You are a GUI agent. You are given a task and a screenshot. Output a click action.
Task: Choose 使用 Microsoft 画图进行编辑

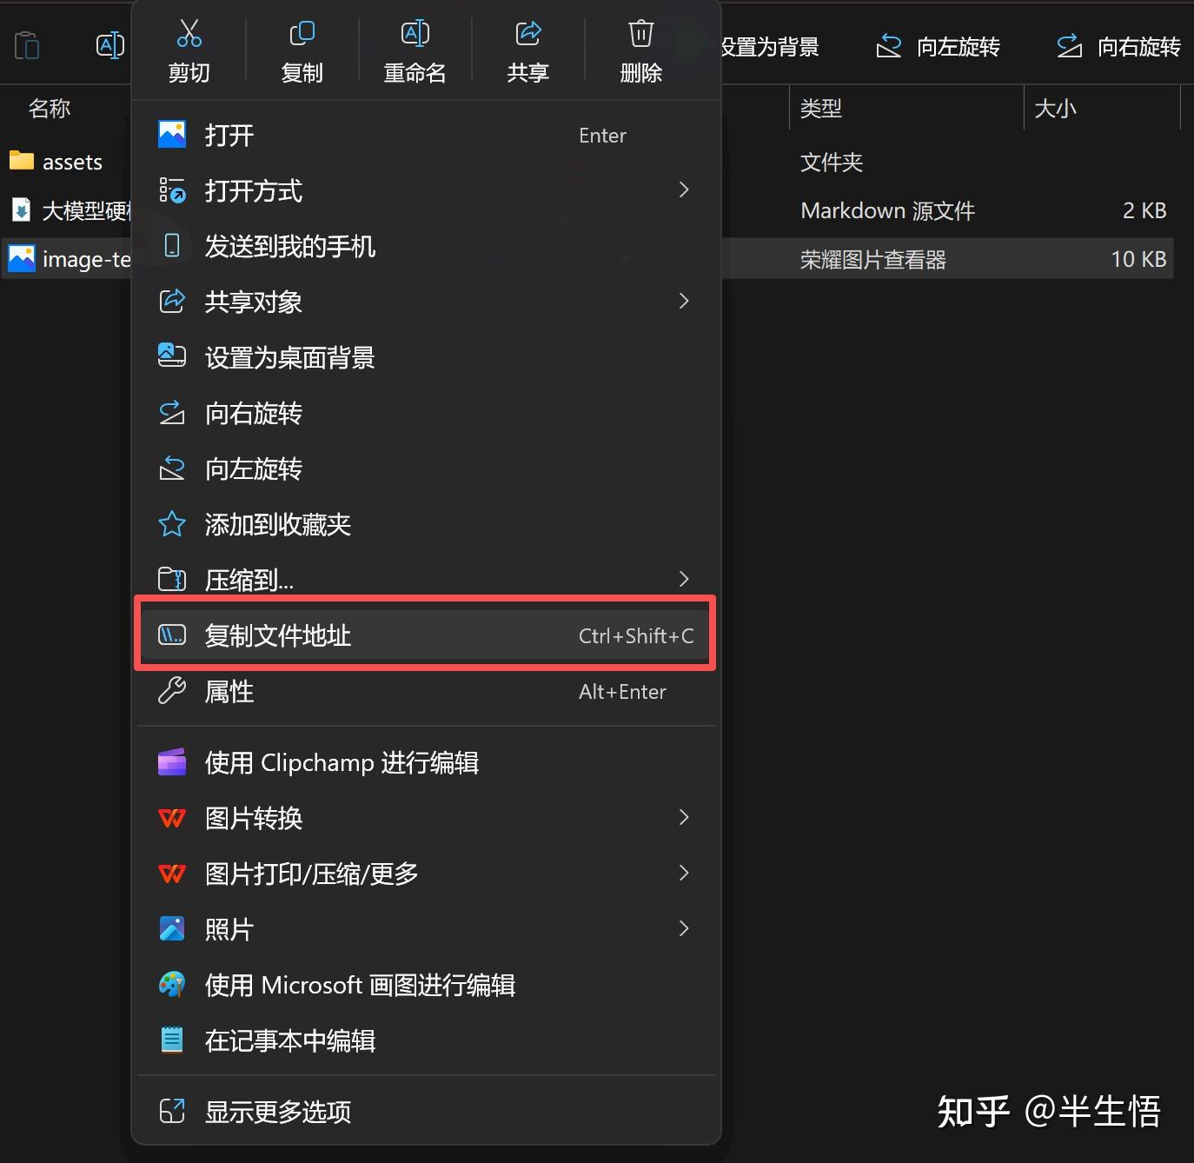tap(426, 985)
